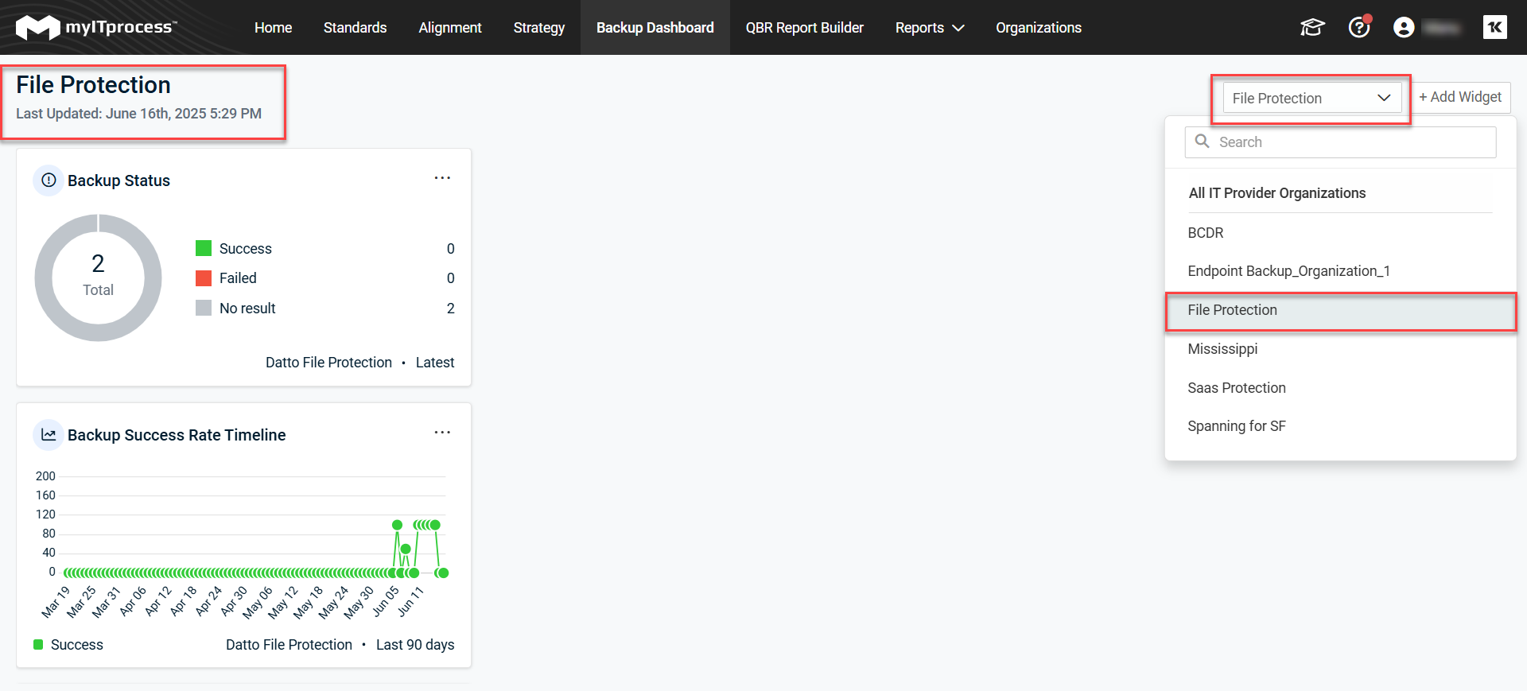Open Backup Status widget three-dot menu

[x=442, y=178]
